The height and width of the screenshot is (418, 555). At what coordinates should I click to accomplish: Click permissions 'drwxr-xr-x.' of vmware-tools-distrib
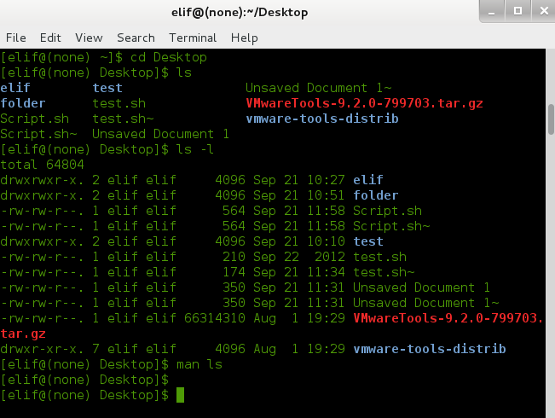(42, 349)
